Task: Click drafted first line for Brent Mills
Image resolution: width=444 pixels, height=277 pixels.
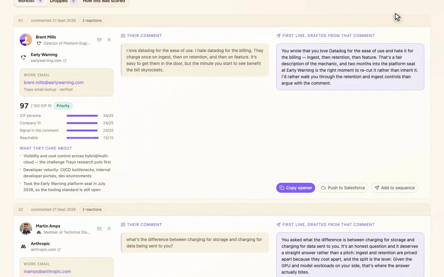Action: click(350, 67)
